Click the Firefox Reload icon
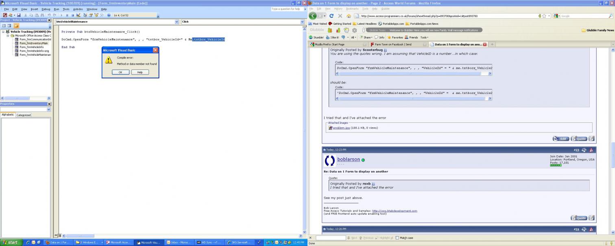The image size is (615, 246). [x=331, y=16]
